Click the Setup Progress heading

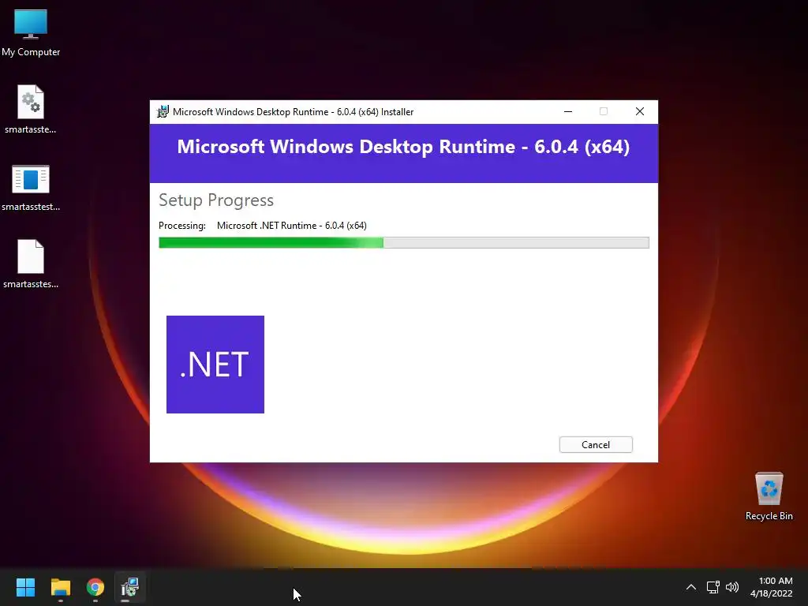pyautogui.click(x=216, y=200)
